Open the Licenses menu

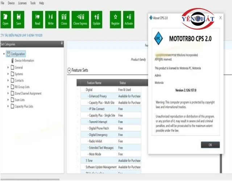tap(22, 3)
